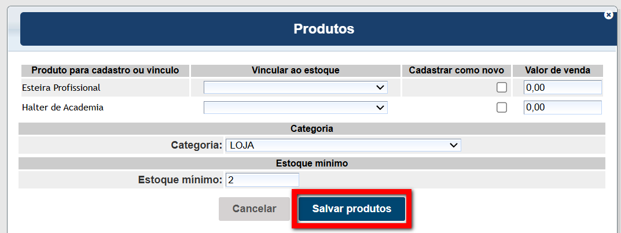Open stock link dropdown for Esteira Profissional

295,87
